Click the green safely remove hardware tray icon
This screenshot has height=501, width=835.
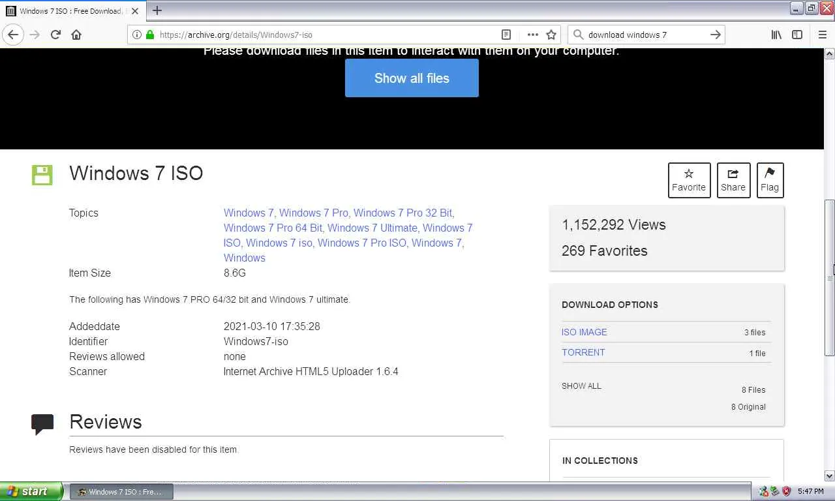coord(775,491)
